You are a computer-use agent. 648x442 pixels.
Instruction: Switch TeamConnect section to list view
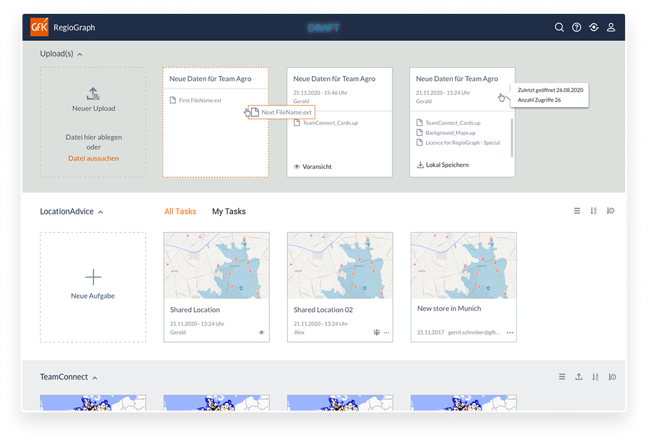point(562,377)
